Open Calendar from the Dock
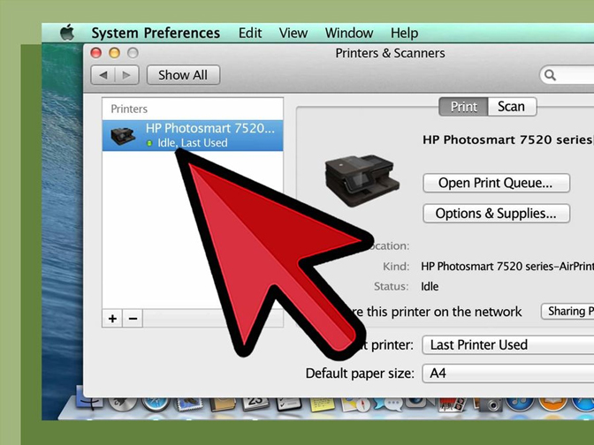This screenshot has height=445, width=594. (255, 404)
